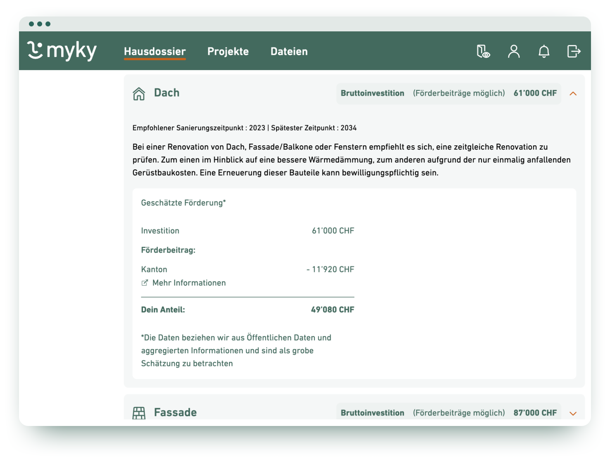610x459 pixels.
Task: Click the brick icon beside Fassade
Action: click(139, 412)
